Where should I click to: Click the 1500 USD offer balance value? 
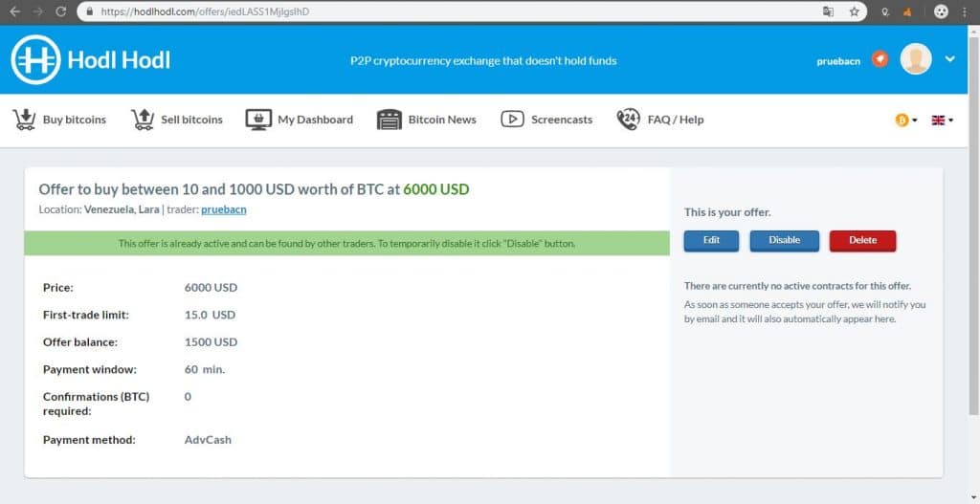coord(211,342)
